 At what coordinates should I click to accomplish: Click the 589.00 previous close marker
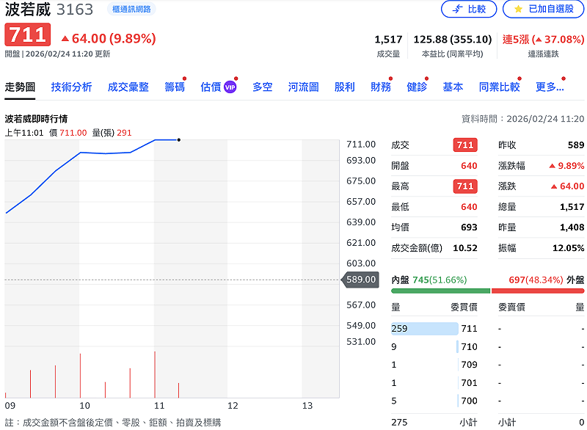(x=360, y=280)
